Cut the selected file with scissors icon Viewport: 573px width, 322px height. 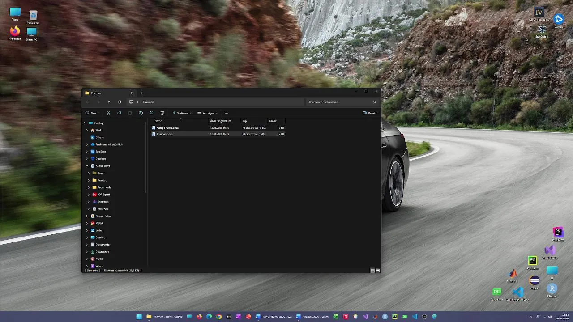pyautogui.click(x=108, y=113)
